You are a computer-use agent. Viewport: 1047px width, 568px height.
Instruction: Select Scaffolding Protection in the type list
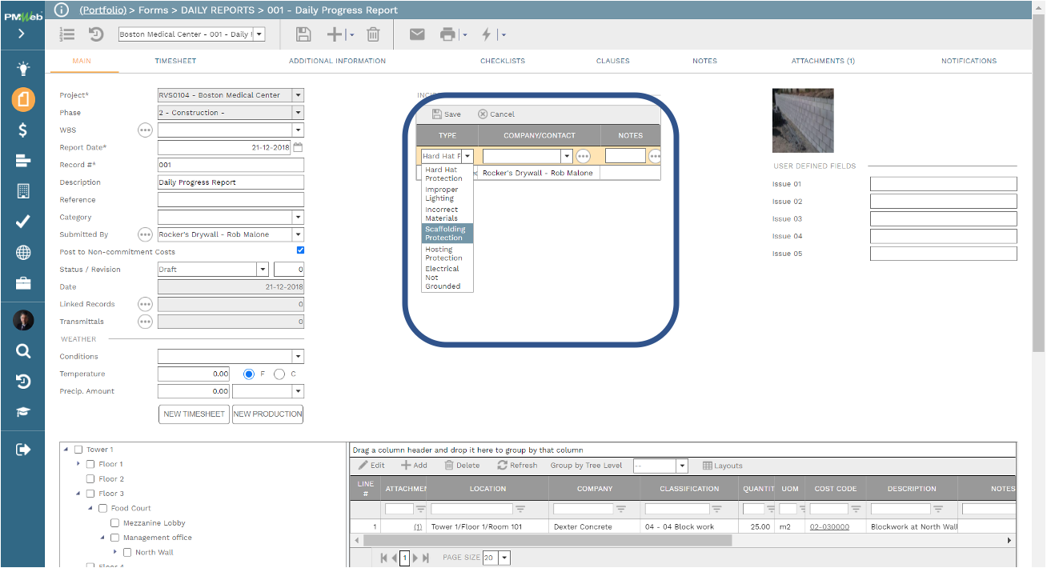click(447, 234)
